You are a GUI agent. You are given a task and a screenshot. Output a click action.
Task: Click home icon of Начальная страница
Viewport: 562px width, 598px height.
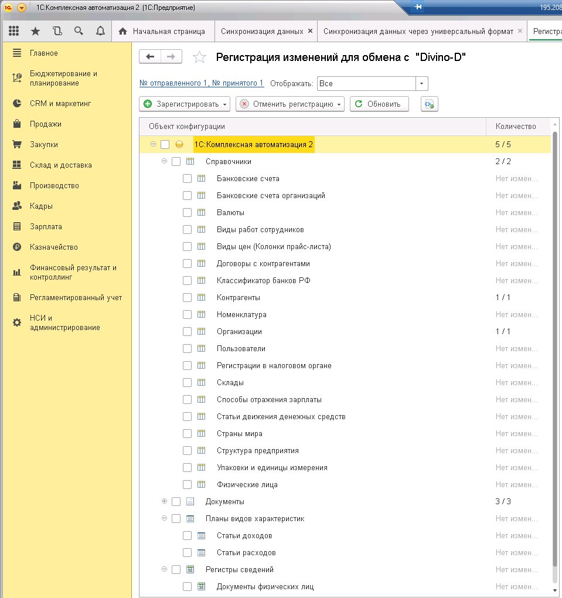[122, 31]
